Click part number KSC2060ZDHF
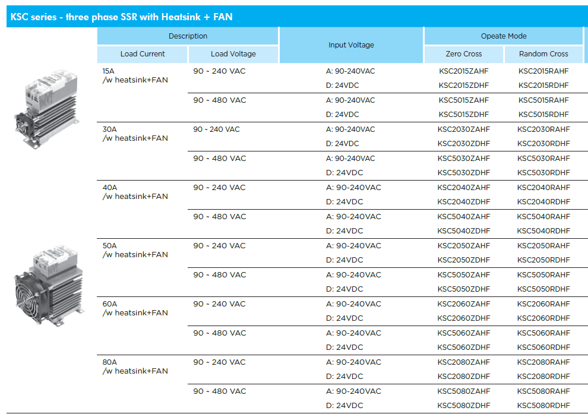 point(464,318)
